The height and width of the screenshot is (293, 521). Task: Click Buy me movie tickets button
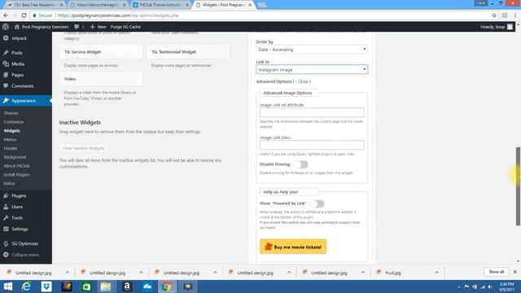(x=293, y=247)
